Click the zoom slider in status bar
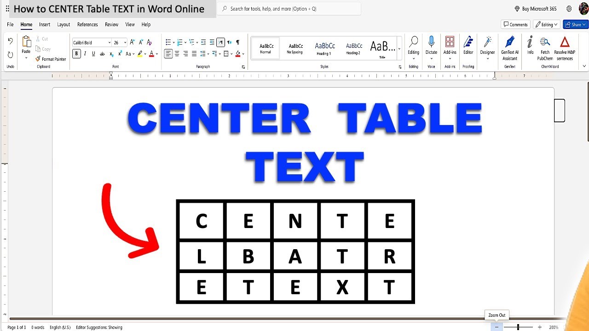This screenshot has height=331, width=589. 518,327
